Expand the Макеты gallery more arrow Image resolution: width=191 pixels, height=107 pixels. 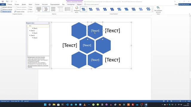(72, 11)
